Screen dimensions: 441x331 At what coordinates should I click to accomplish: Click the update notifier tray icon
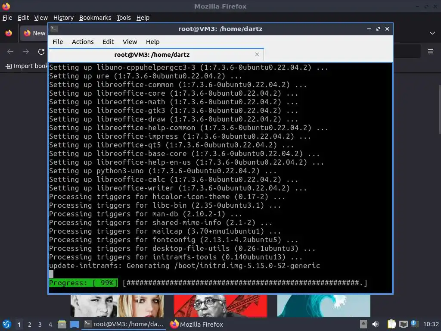point(415,324)
